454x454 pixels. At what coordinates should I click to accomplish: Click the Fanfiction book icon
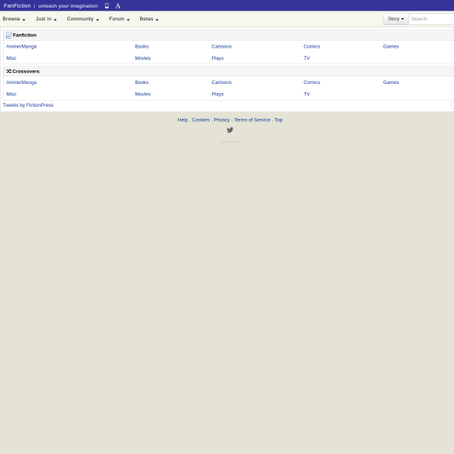8,35
